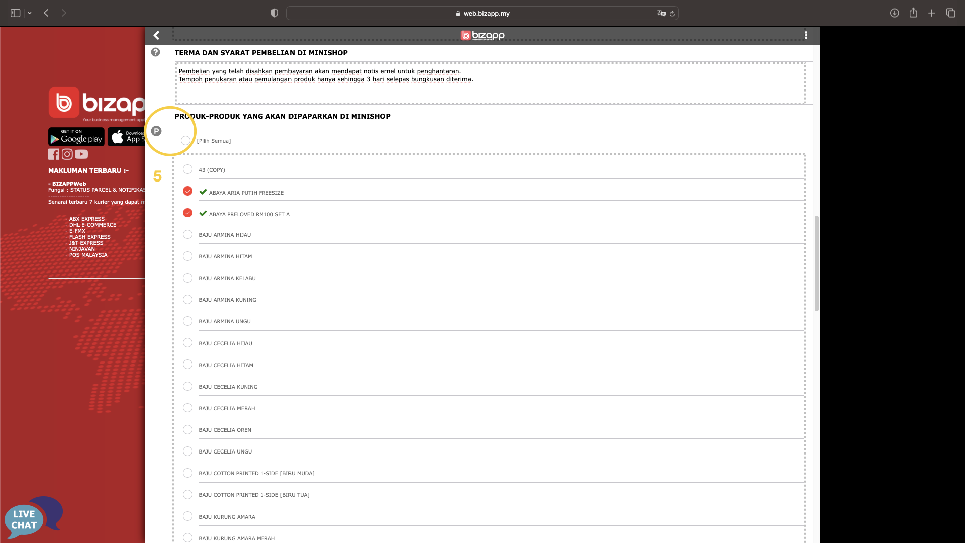
Task: Select BAJU CECELIA MERAH product
Action: (x=187, y=408)
